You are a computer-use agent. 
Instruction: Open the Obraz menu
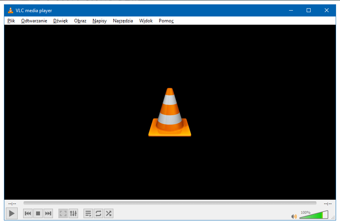tap(80, 21)
